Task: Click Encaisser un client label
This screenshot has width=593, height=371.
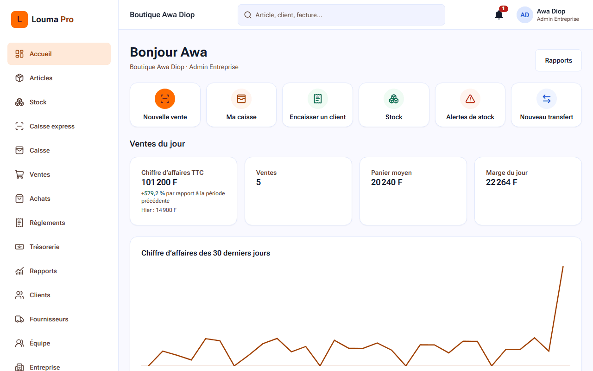Action: pyautogui.click(x=318, y=117)
